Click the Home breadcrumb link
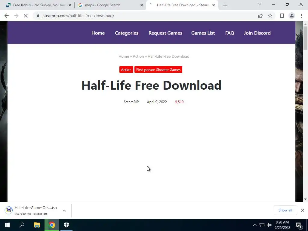308x231 pixels. point(124,56)
